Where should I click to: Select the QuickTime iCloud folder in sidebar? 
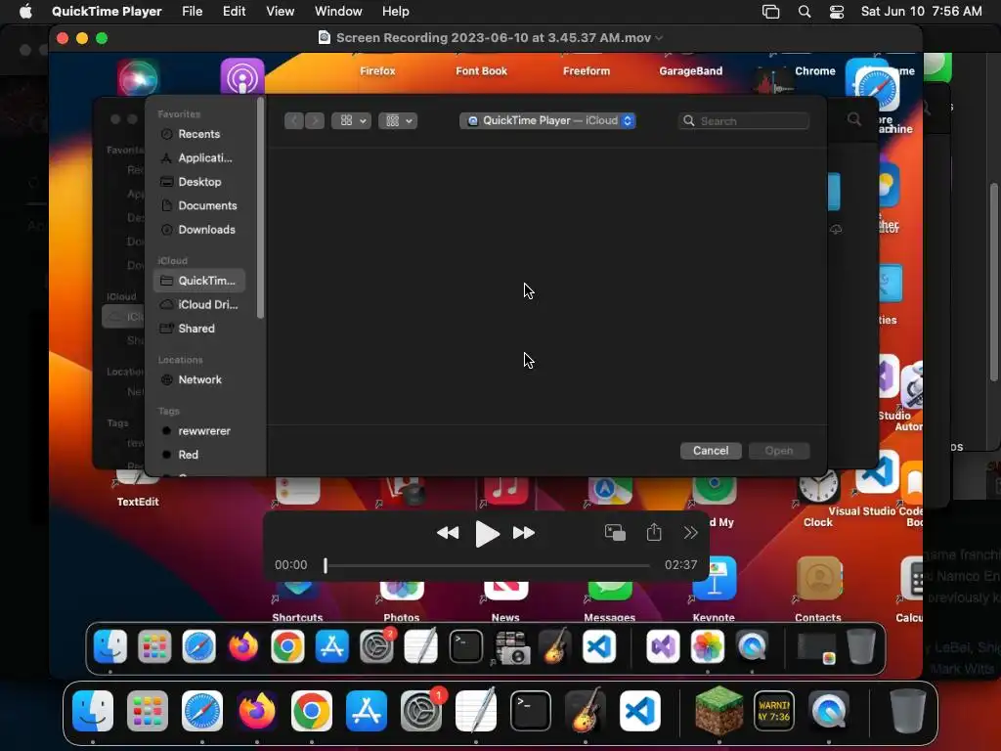point(199,281)
